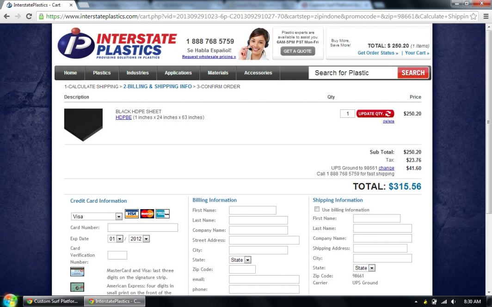Screen dimensions: 492x307
Task: Click the American Express card icon
Action: (x=162, y=214)
